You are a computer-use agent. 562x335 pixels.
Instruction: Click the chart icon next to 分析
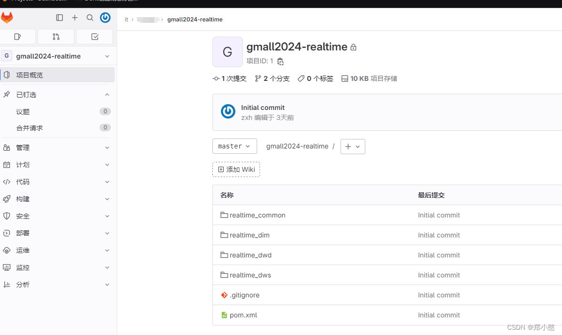7,285
